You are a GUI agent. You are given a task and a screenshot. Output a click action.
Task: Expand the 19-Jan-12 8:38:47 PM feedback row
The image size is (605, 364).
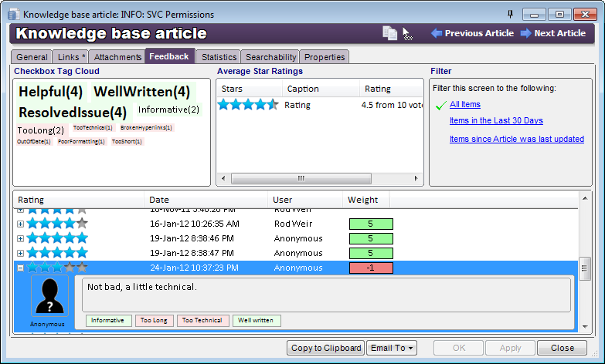tap(20, 253)
